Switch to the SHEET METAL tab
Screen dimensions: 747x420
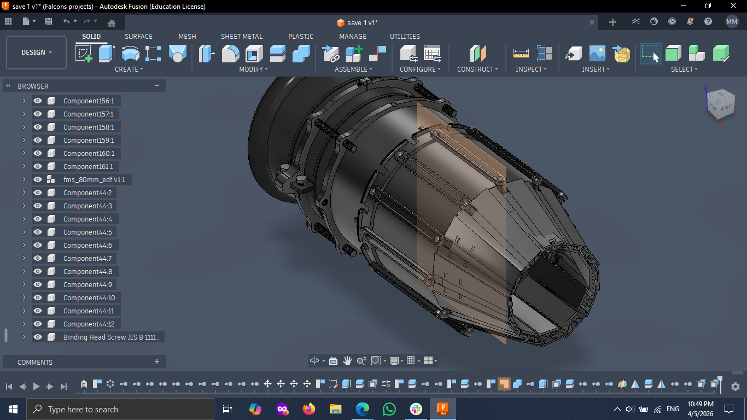pyautogui.click(x=242, y=37)
